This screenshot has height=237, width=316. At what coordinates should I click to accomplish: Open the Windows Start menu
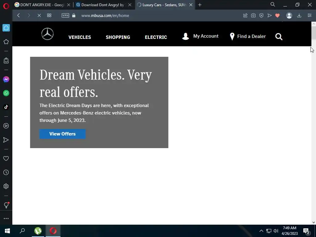[7, 231]
